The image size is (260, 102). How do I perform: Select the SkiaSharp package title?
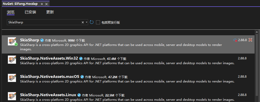[29, 40]
